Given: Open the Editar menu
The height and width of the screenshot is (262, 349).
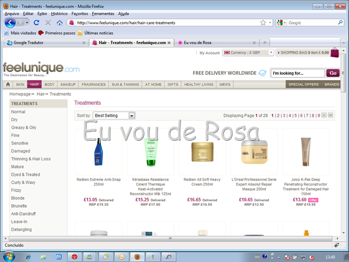Looking at the screenshot, I should [28, 14].
